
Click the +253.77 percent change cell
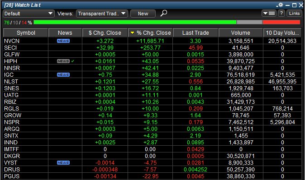tap(150, 48)
